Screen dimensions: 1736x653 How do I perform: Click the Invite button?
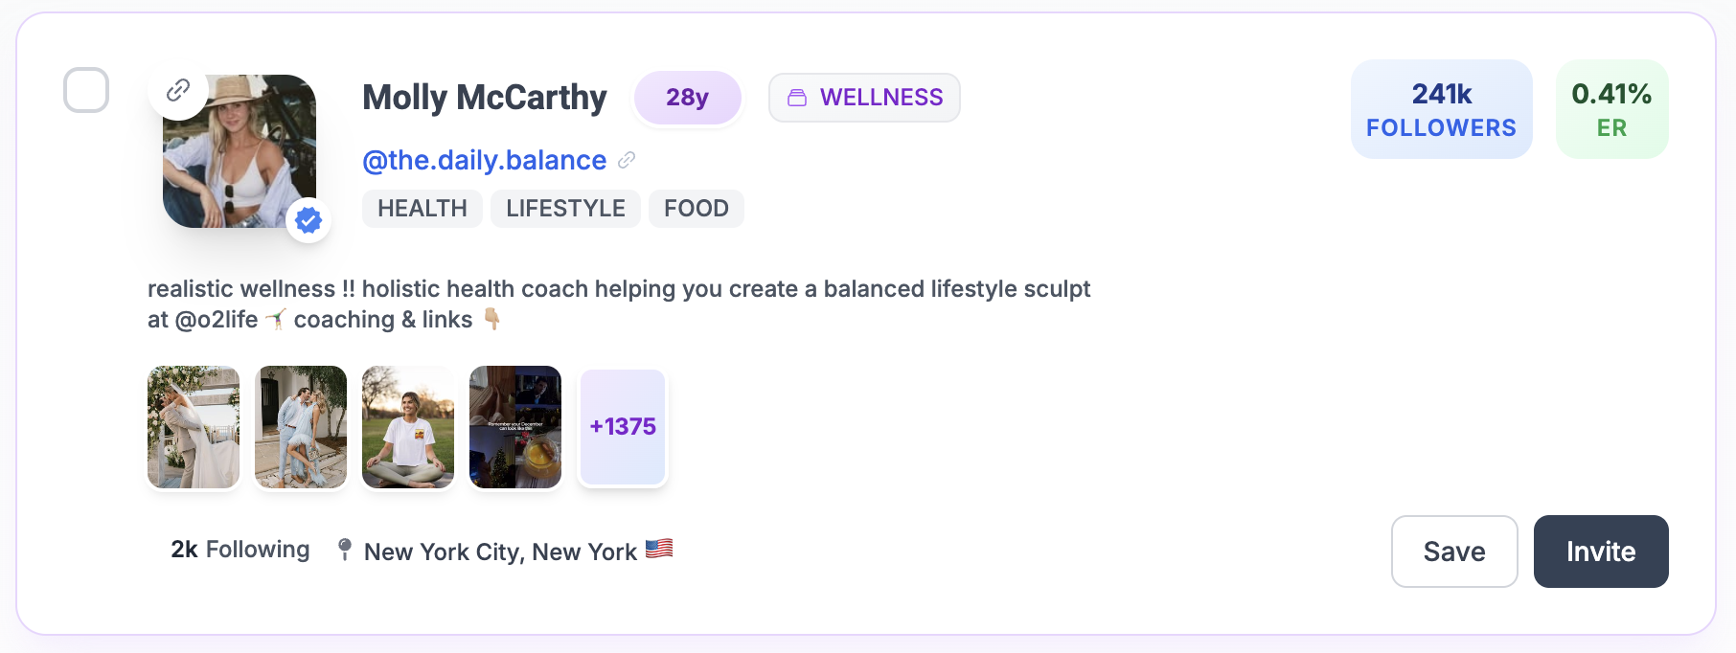(x=1601, y=552)
